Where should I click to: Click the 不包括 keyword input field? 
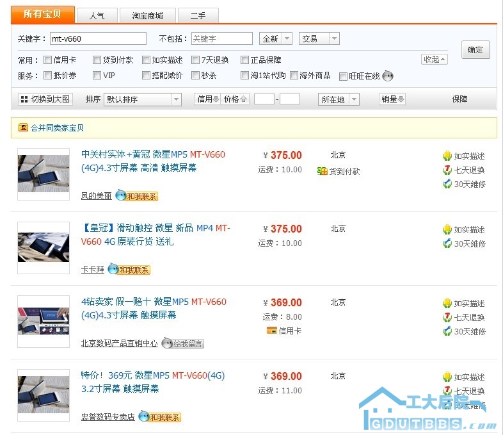coord(222,38)
